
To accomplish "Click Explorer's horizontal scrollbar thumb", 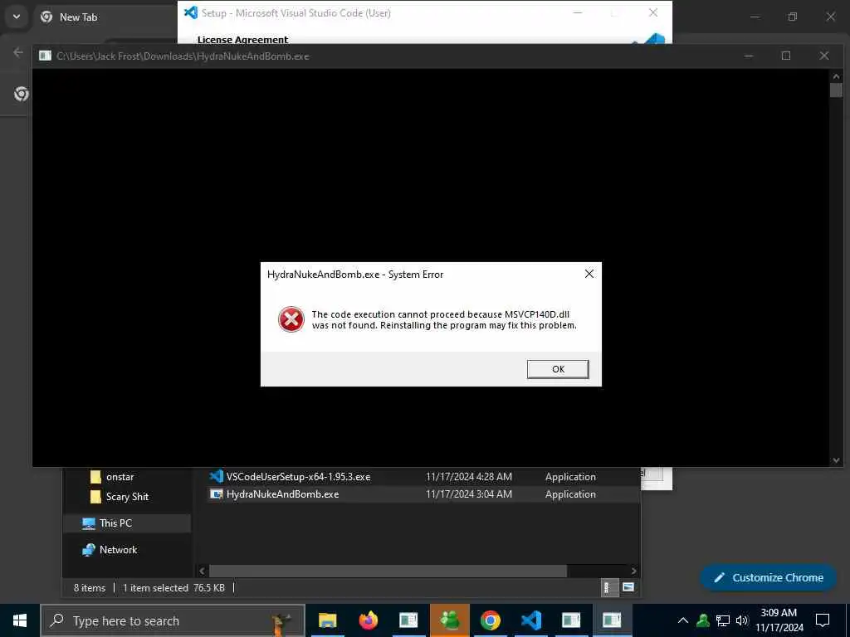I will [388, 571].
